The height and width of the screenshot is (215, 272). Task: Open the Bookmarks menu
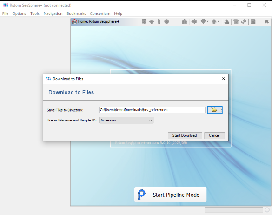(x=76, y=13)
